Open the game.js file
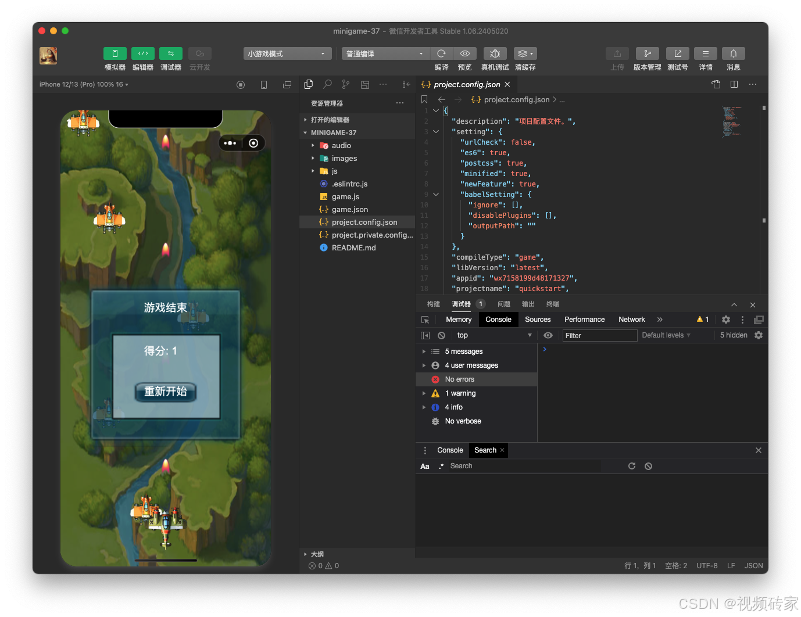Screen dimensions: 801x617 point(357,196)
